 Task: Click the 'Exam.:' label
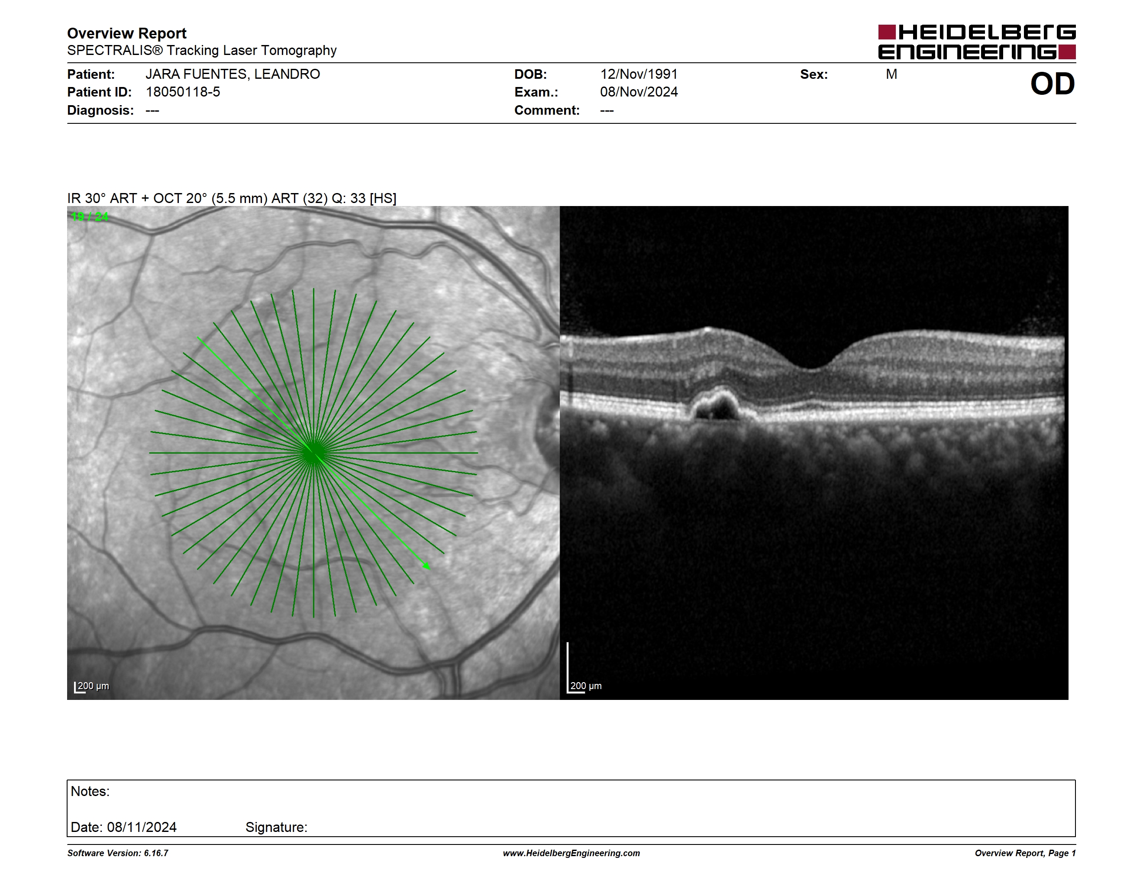[x=536, y=92]
